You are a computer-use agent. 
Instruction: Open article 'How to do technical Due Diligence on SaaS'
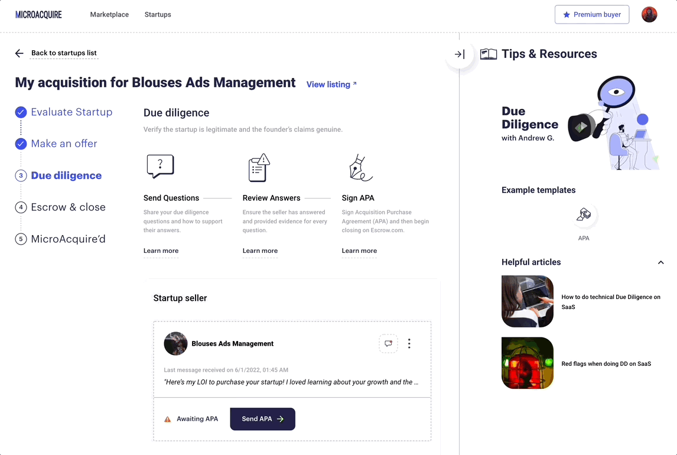pos(611,302)
